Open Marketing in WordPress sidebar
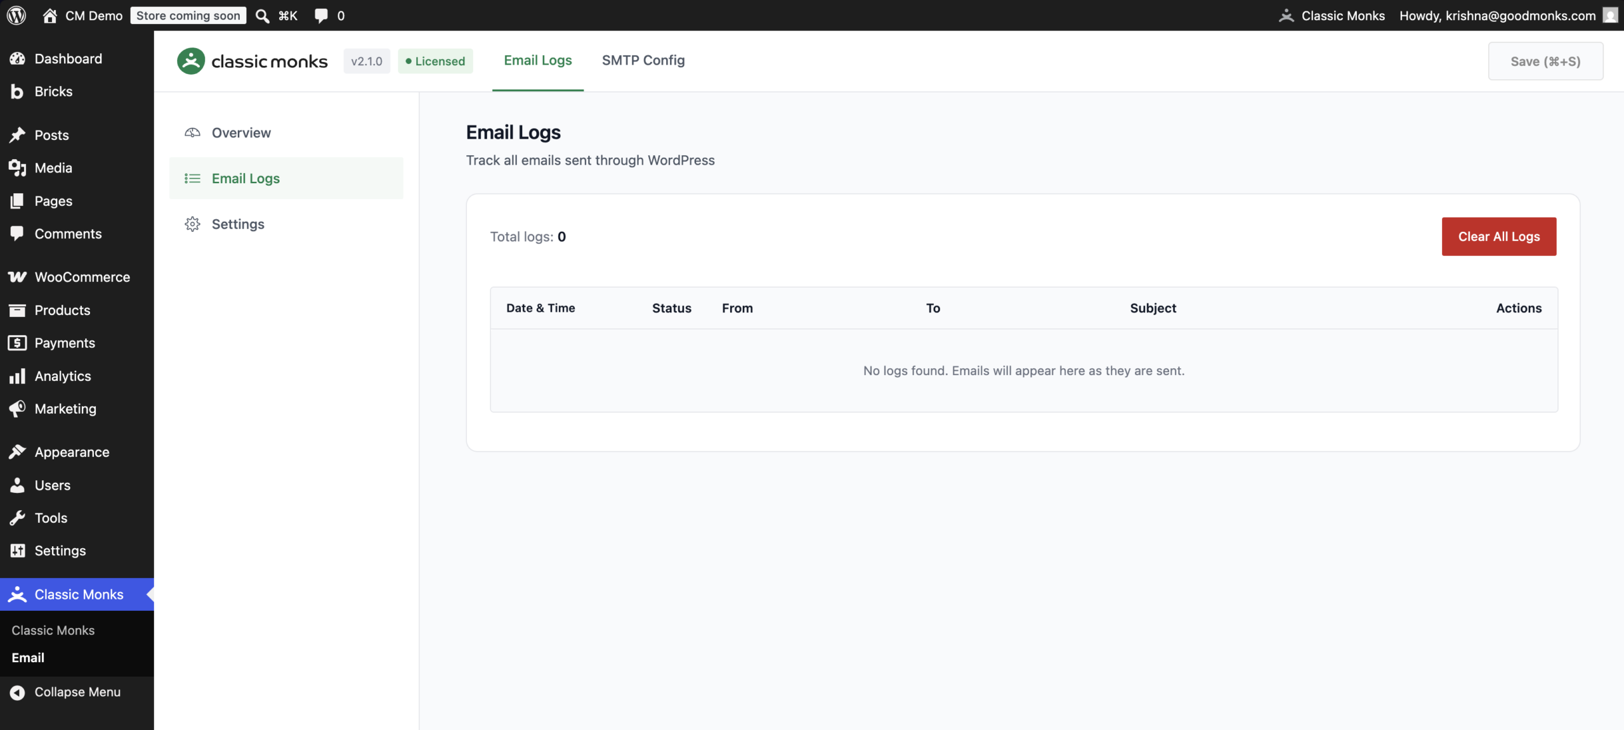The height and width of the screenshot is (730, 1624). coord(77,409)
